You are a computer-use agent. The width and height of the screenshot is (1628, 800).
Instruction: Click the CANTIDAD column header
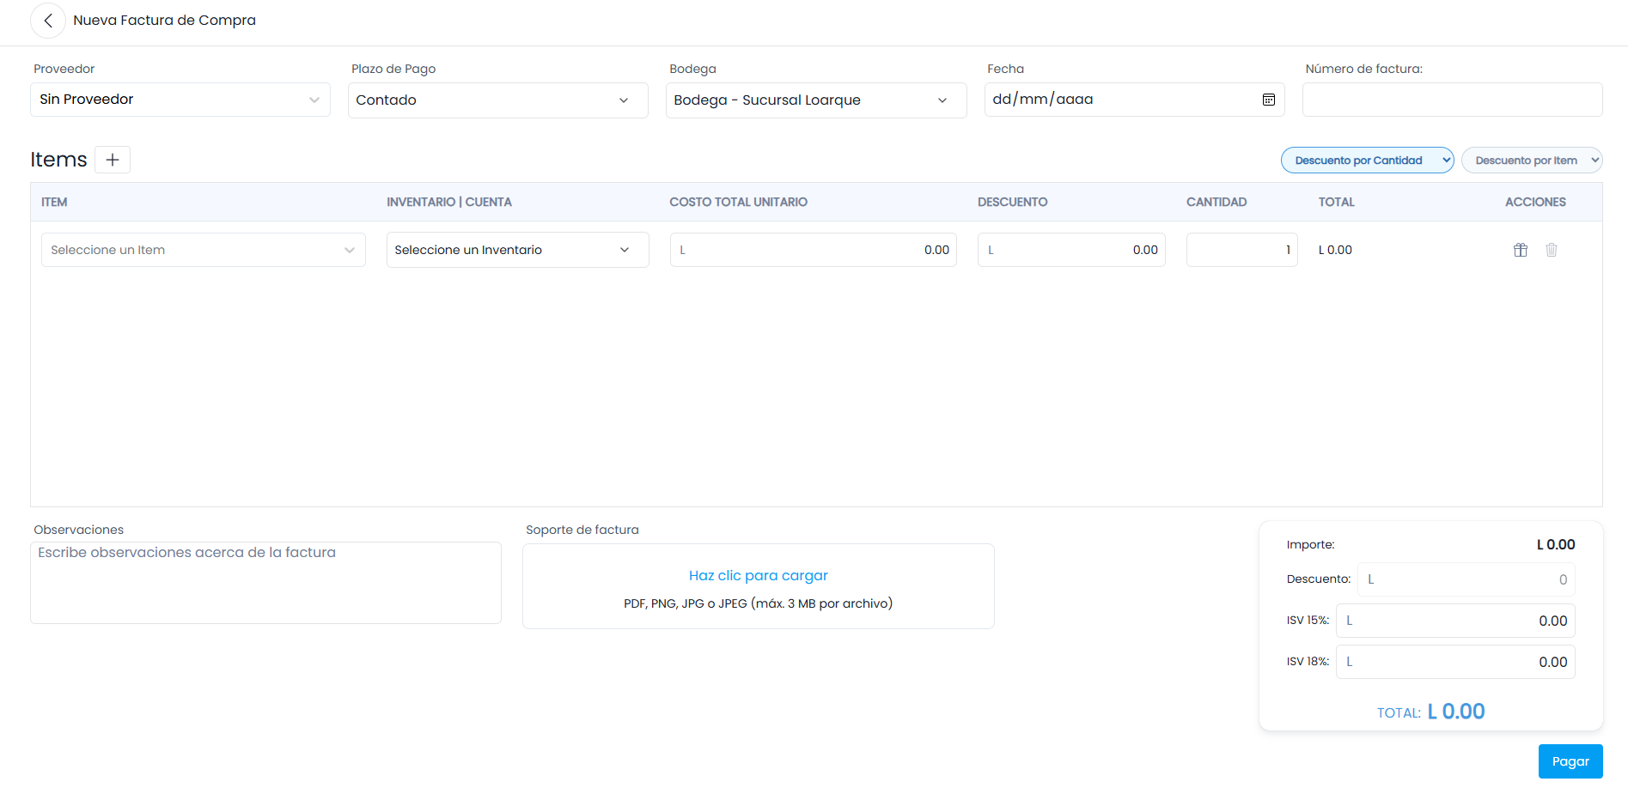tap(1216, 202)
